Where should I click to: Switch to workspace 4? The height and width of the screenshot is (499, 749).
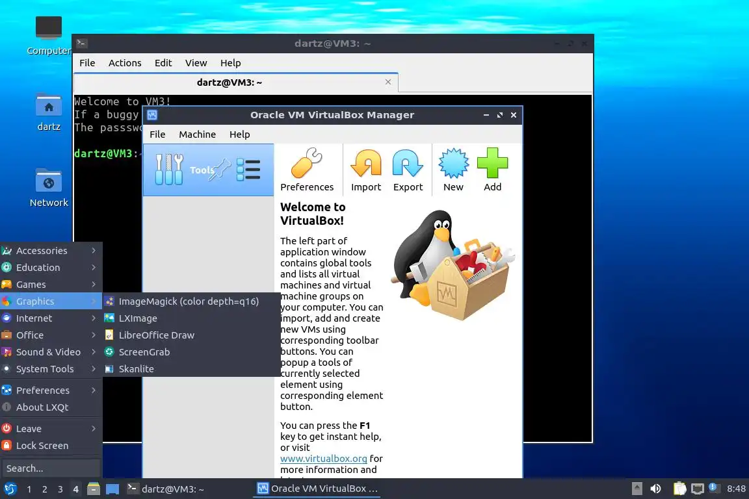tap(75, 489)
